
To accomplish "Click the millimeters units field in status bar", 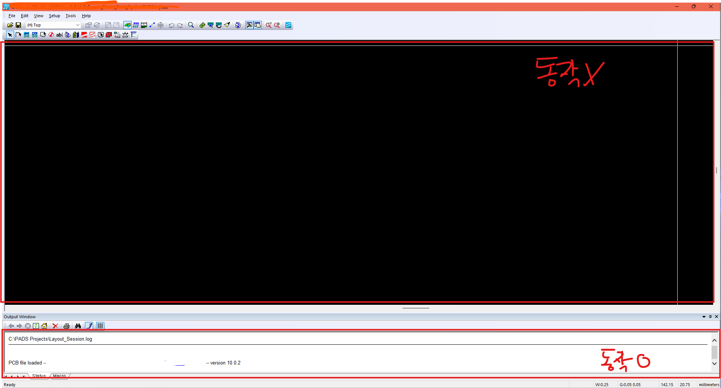I will pyautogui.click(x=709, y=385).
